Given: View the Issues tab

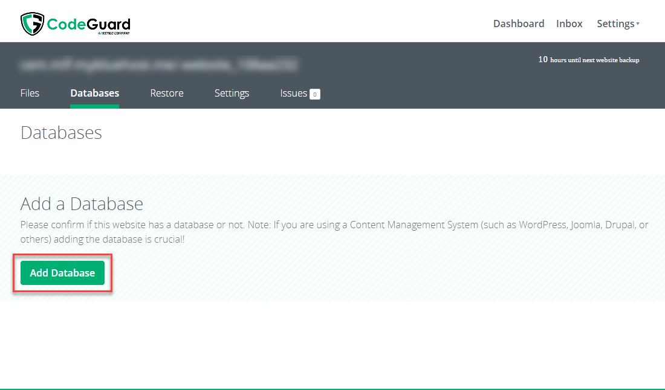Looking at the screenshot, I should pos(293,93).
